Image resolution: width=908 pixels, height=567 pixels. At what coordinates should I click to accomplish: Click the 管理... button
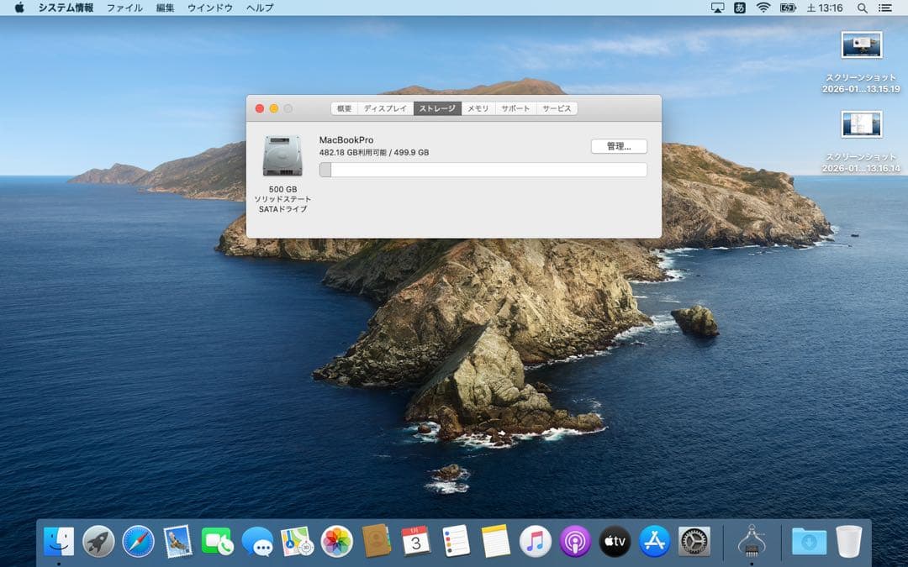[618, 145]
